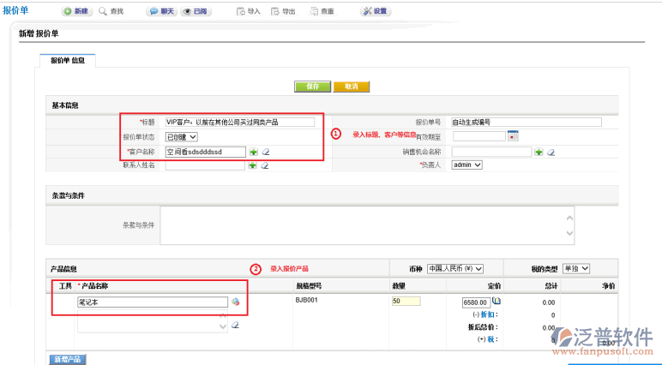This screenshot has height=365, width=662.
Task: Click the eraser icon beside 联系人姓名 field
Action: 265,165
